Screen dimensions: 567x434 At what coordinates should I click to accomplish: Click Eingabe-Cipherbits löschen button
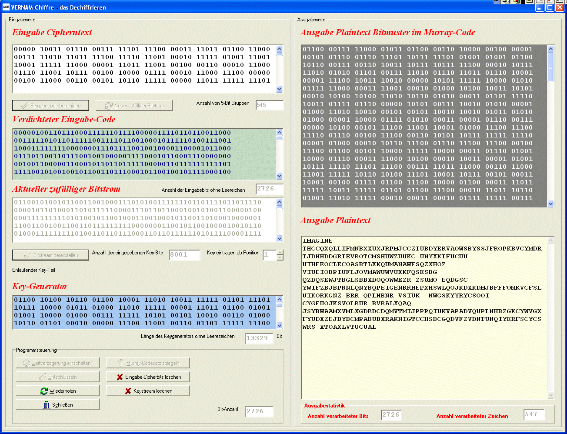148,377
